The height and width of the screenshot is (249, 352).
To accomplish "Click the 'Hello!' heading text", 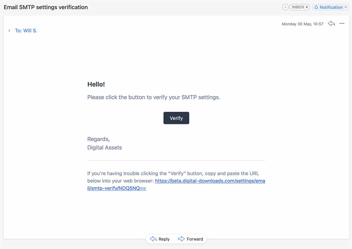I will coord(96,84).
